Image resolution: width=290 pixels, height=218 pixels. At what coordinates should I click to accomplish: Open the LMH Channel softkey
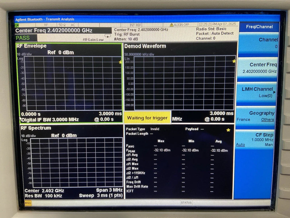point(257,92)
